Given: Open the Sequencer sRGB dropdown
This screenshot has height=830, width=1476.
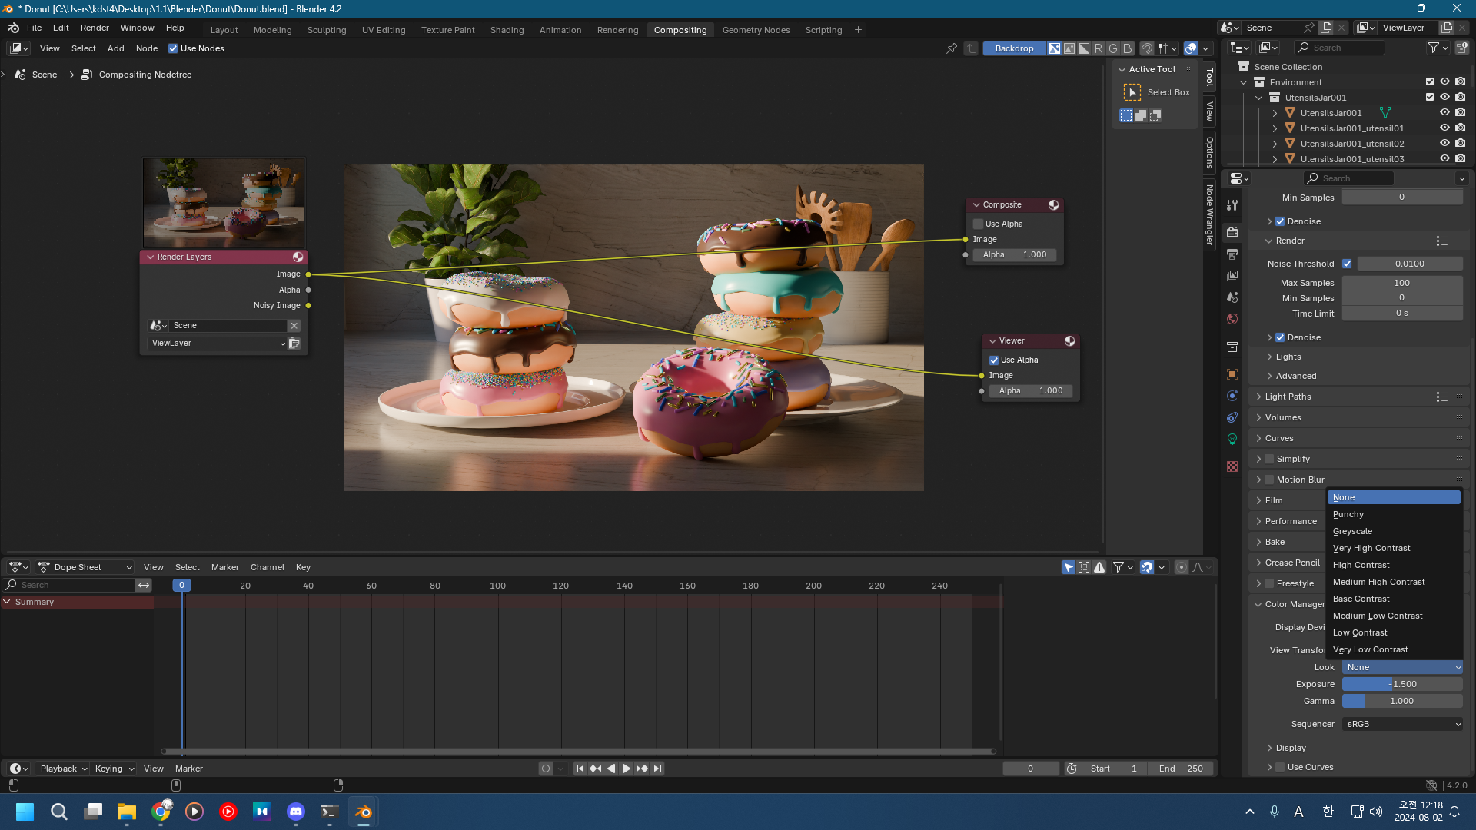Looking at the screenshot, I should point(1402,724).
